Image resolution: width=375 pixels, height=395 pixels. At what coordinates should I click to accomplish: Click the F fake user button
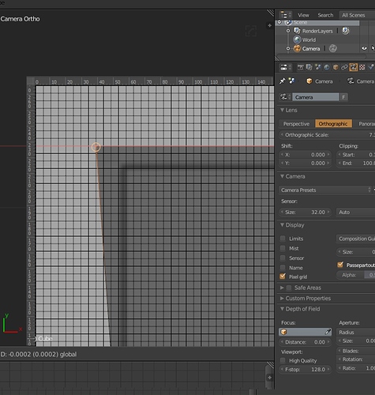(x=343, y=97)
